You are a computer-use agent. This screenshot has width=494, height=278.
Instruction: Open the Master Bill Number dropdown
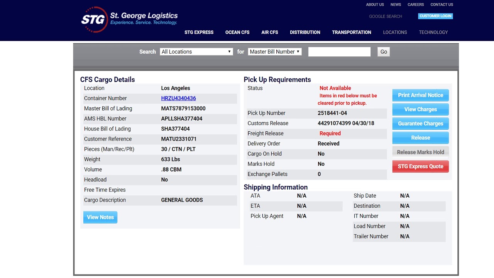click(x=275, y=52)
